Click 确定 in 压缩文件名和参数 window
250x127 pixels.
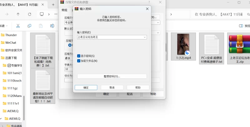point(106,94)
